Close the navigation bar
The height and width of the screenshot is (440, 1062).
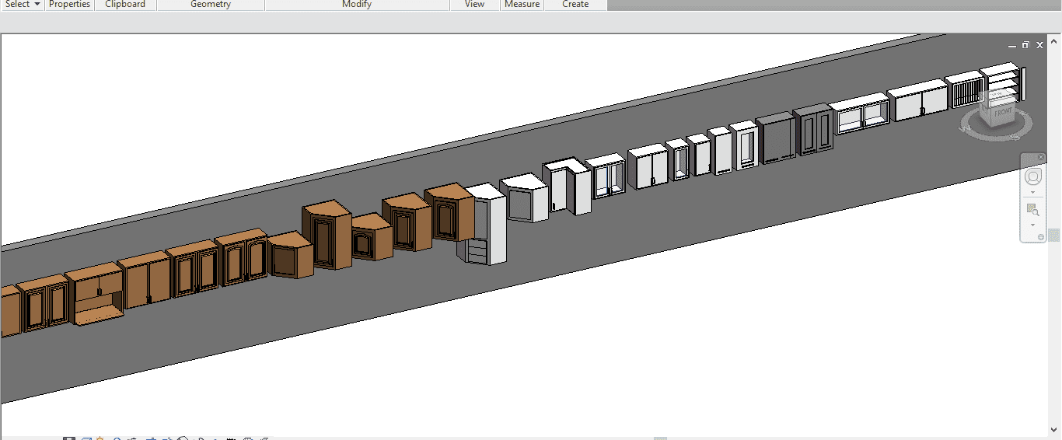1041,157
